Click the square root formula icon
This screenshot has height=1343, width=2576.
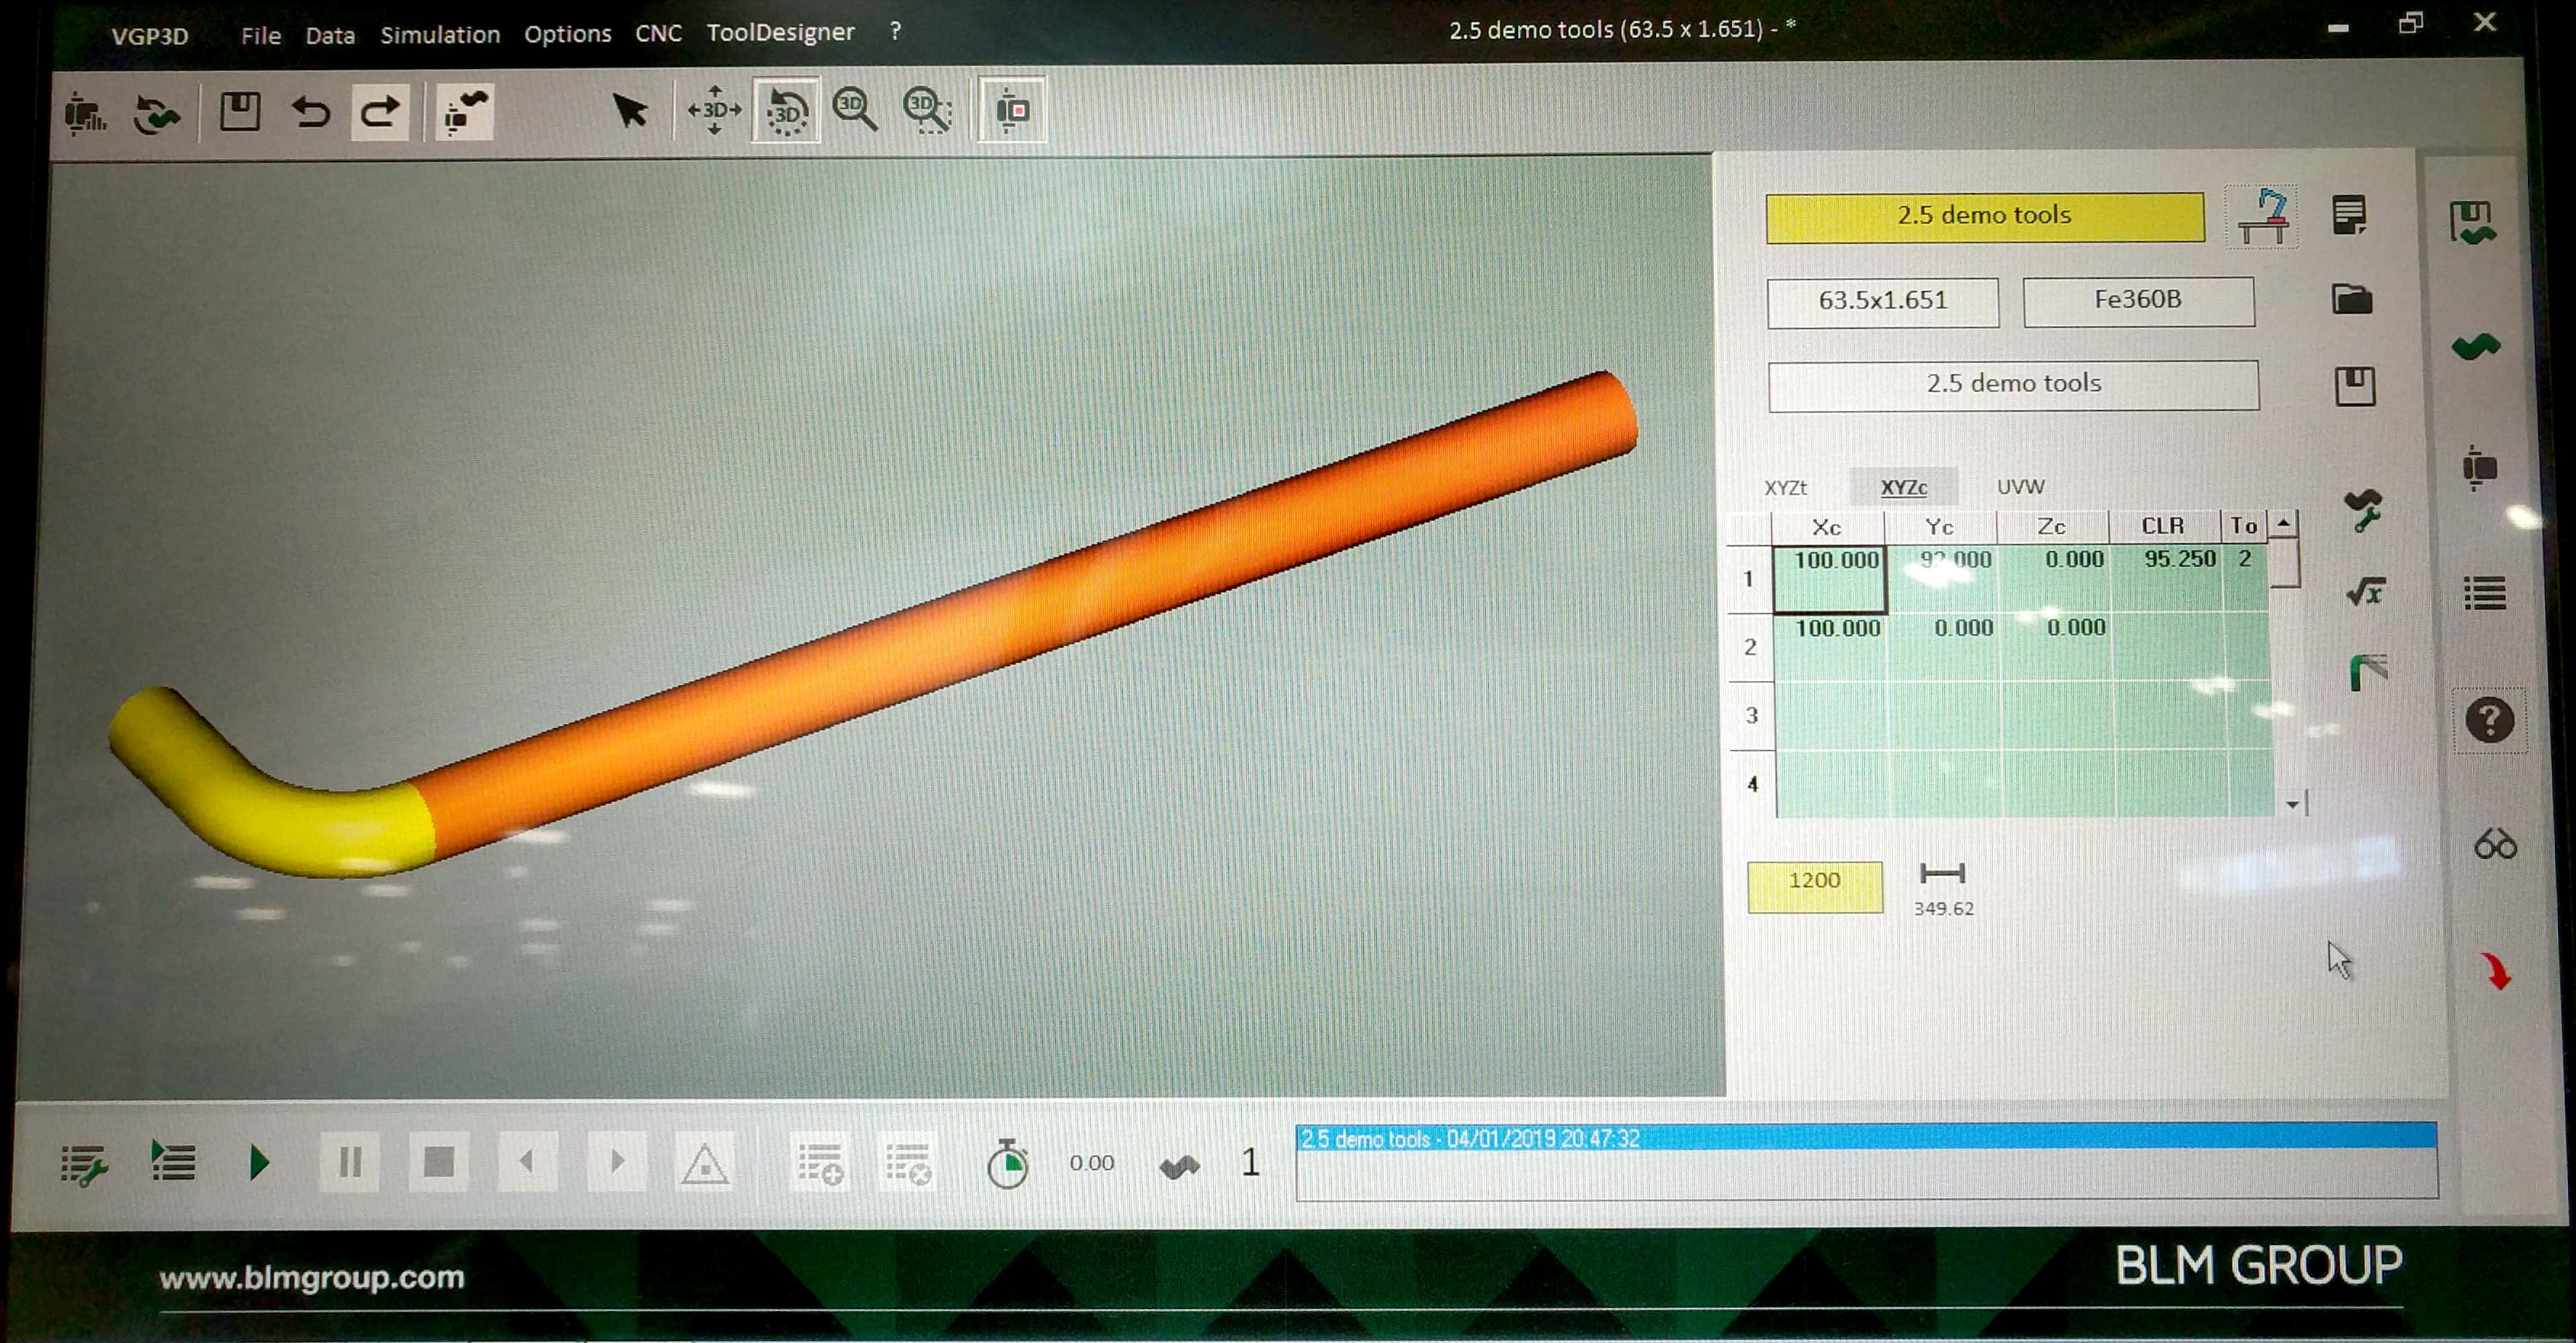(2366, 592)
